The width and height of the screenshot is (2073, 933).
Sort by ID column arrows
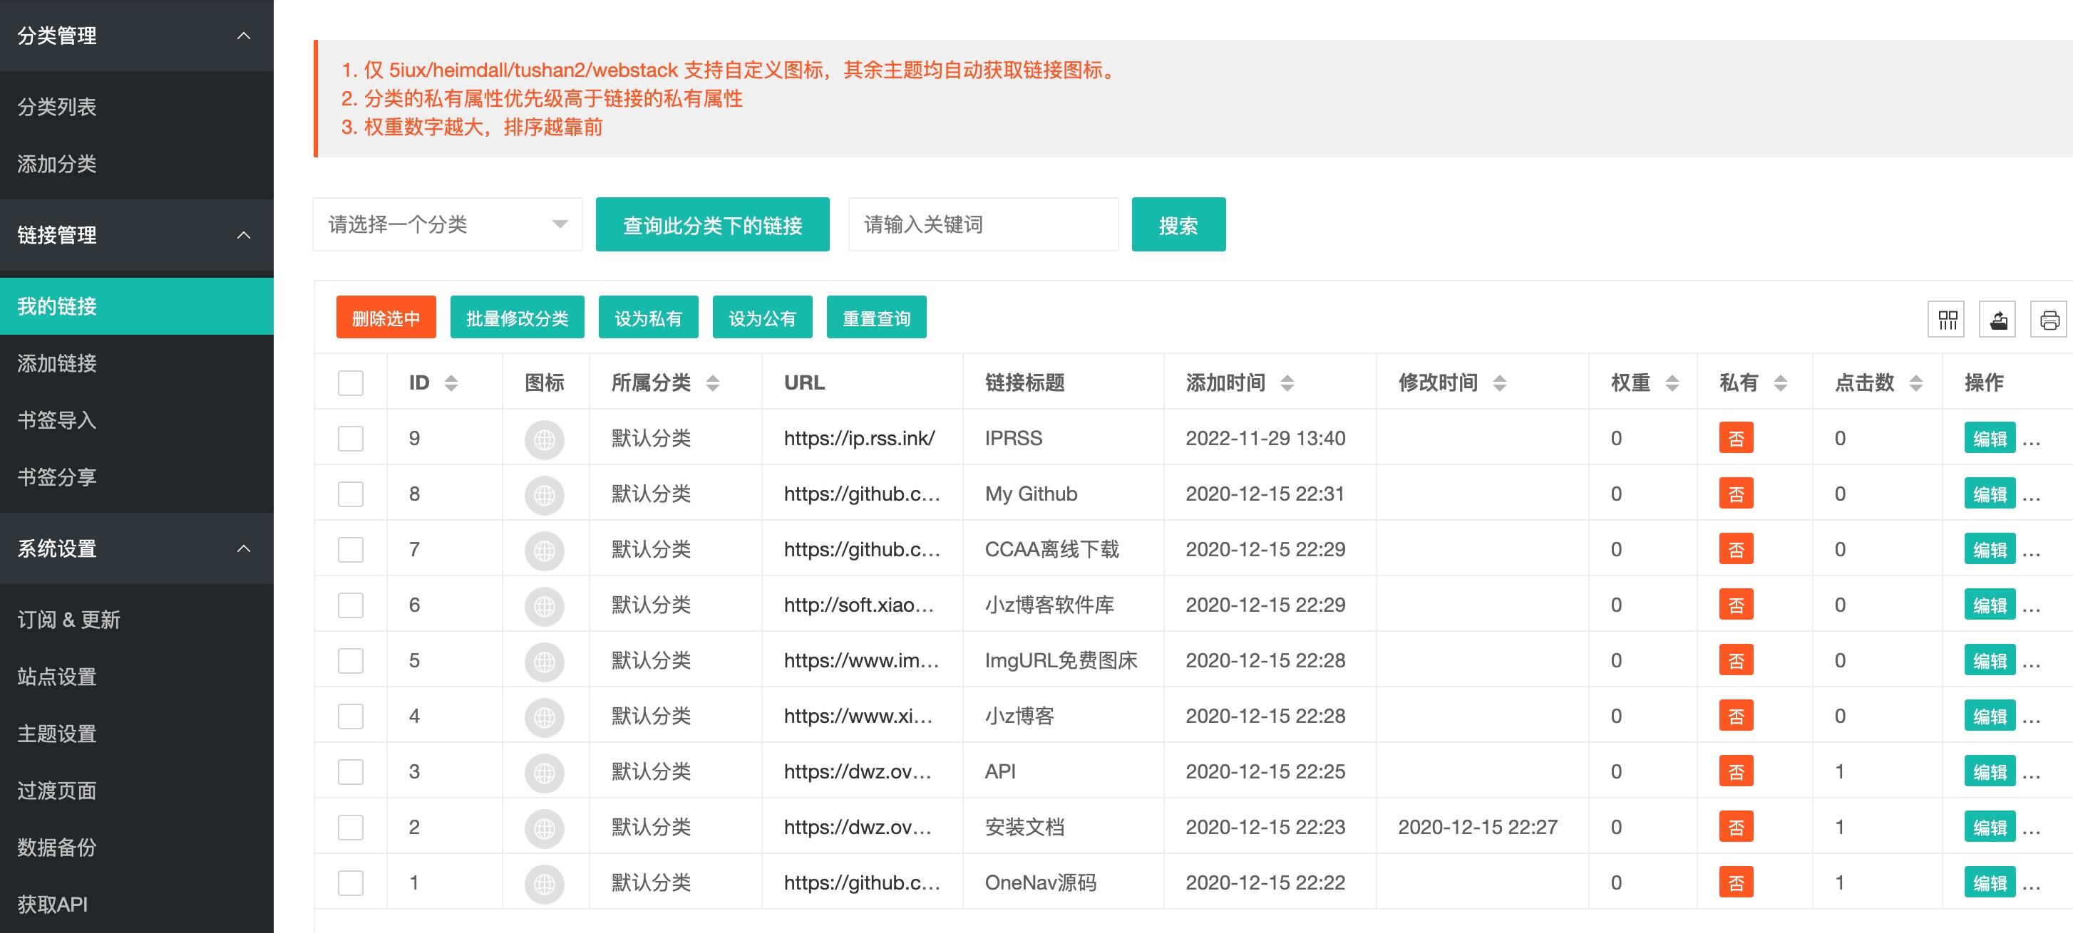pos(451,383)
